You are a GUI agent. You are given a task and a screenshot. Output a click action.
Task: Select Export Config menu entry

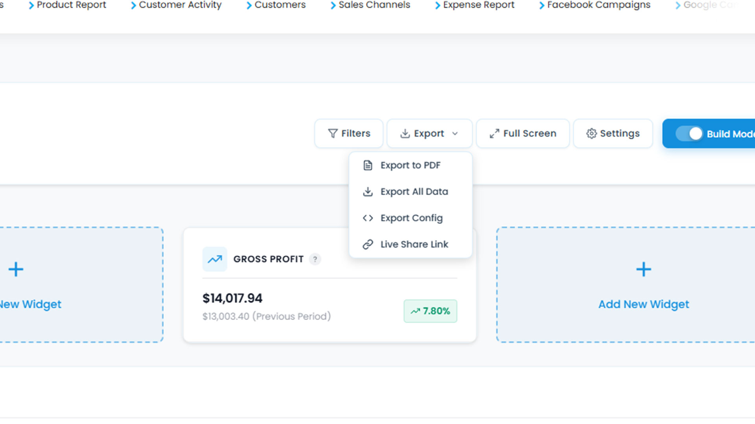(x=411, y=218)
